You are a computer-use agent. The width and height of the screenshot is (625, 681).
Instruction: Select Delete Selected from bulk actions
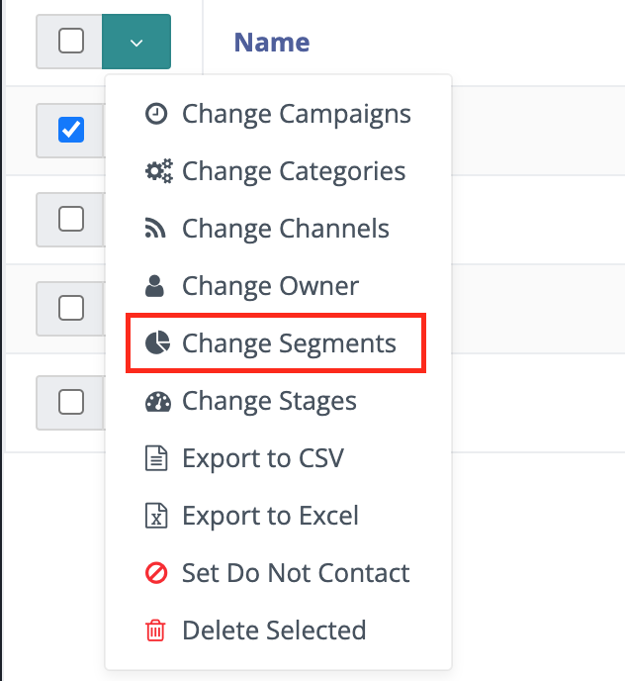click(274, 631)
